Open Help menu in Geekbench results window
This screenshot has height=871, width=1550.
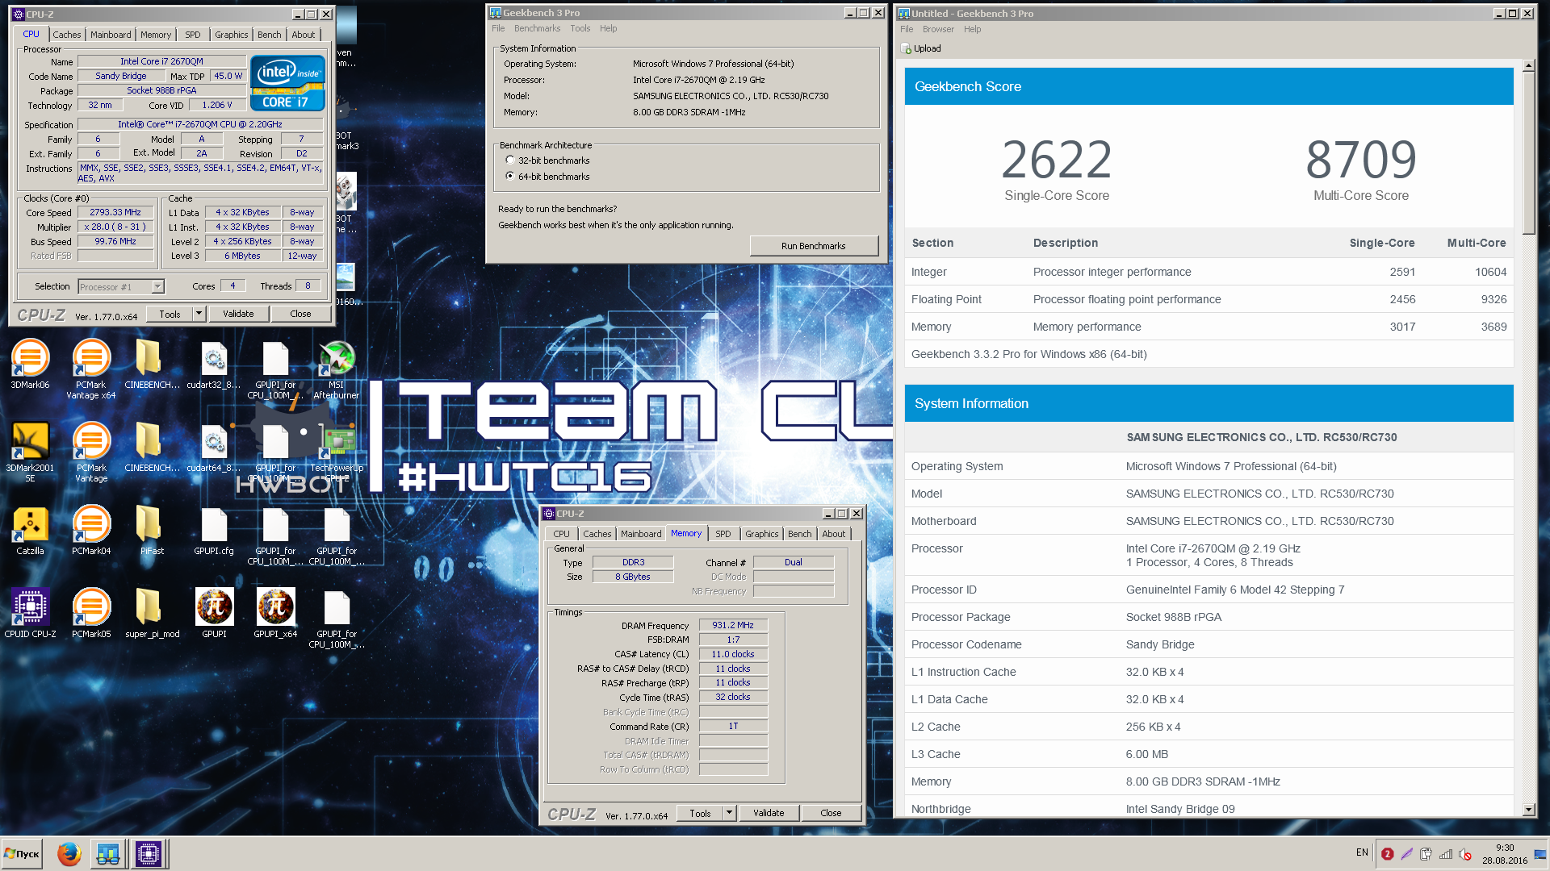coord(972,29)
